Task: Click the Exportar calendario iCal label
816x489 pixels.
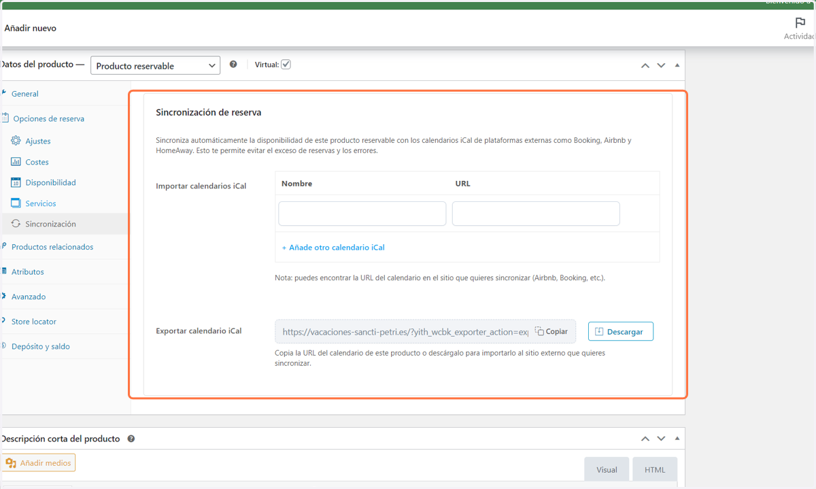Action: click(x=199, y=331)
